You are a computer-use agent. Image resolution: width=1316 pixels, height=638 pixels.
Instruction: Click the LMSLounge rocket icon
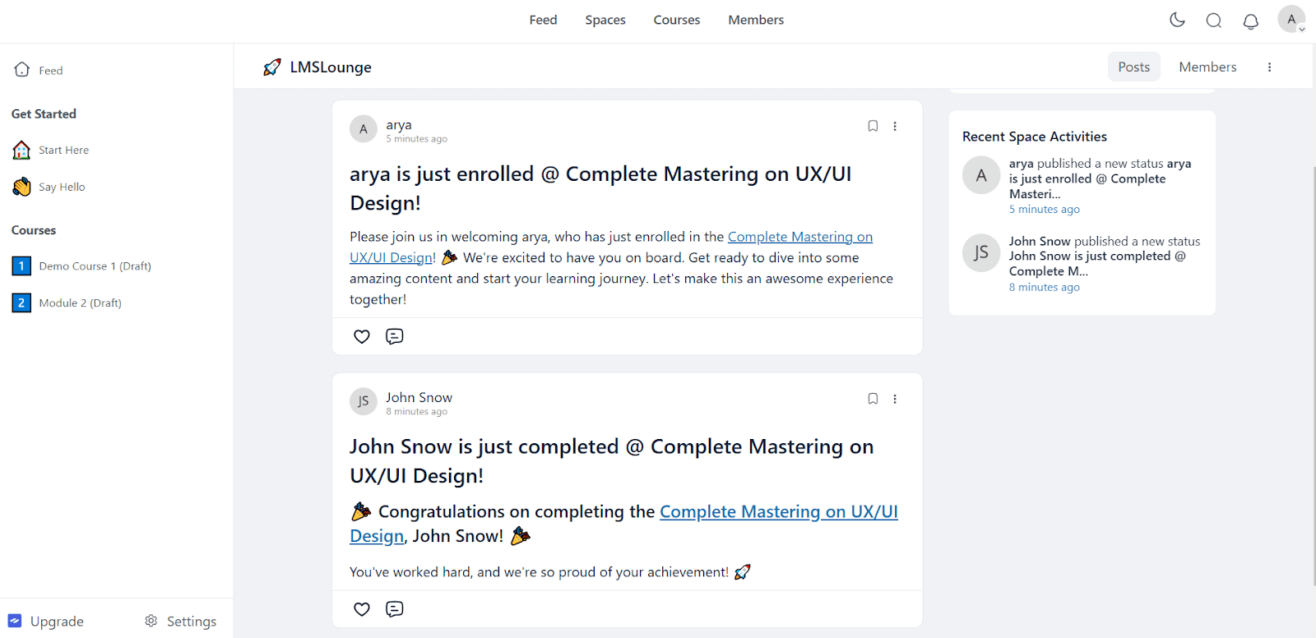(272, 67)
